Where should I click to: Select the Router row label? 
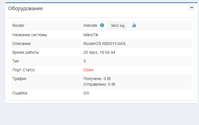tap(18, 25)
